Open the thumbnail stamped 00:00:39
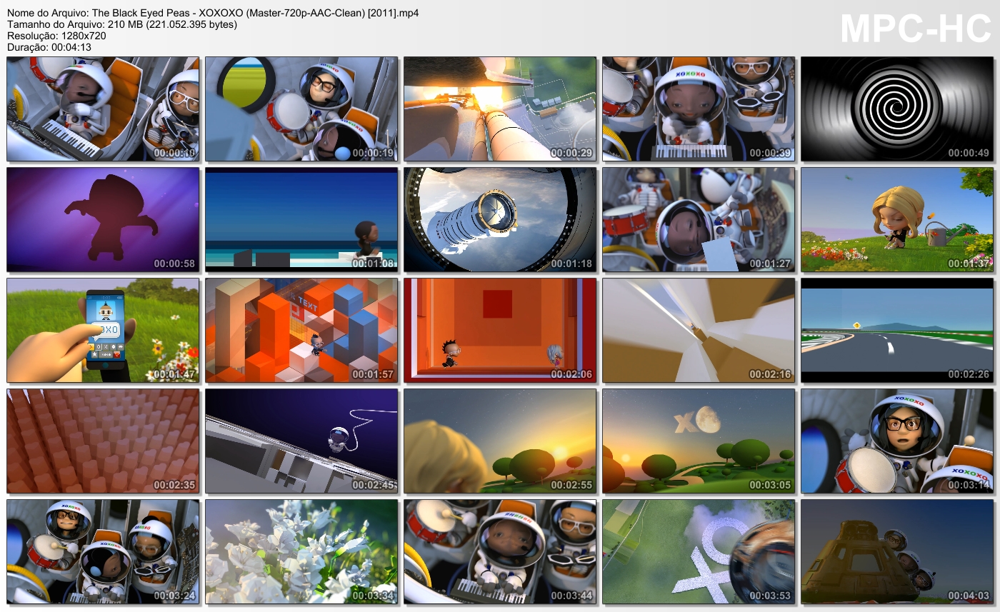Screen dimensions: 1000x612 pos(699,109)
